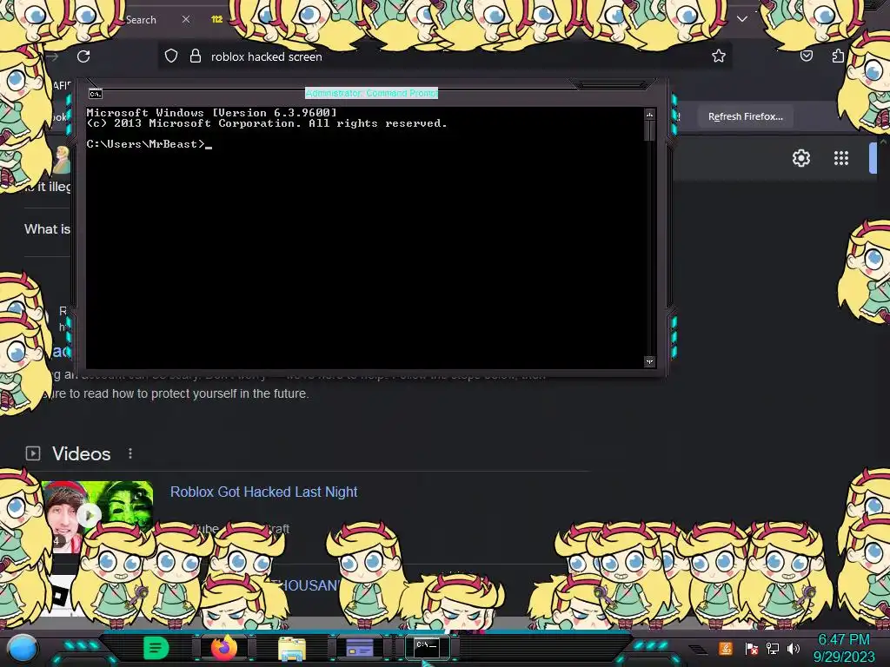The width and height of the screenshot is (890, 667).
Task: Select the Search tab in Firefox
Action: (141, 19)
